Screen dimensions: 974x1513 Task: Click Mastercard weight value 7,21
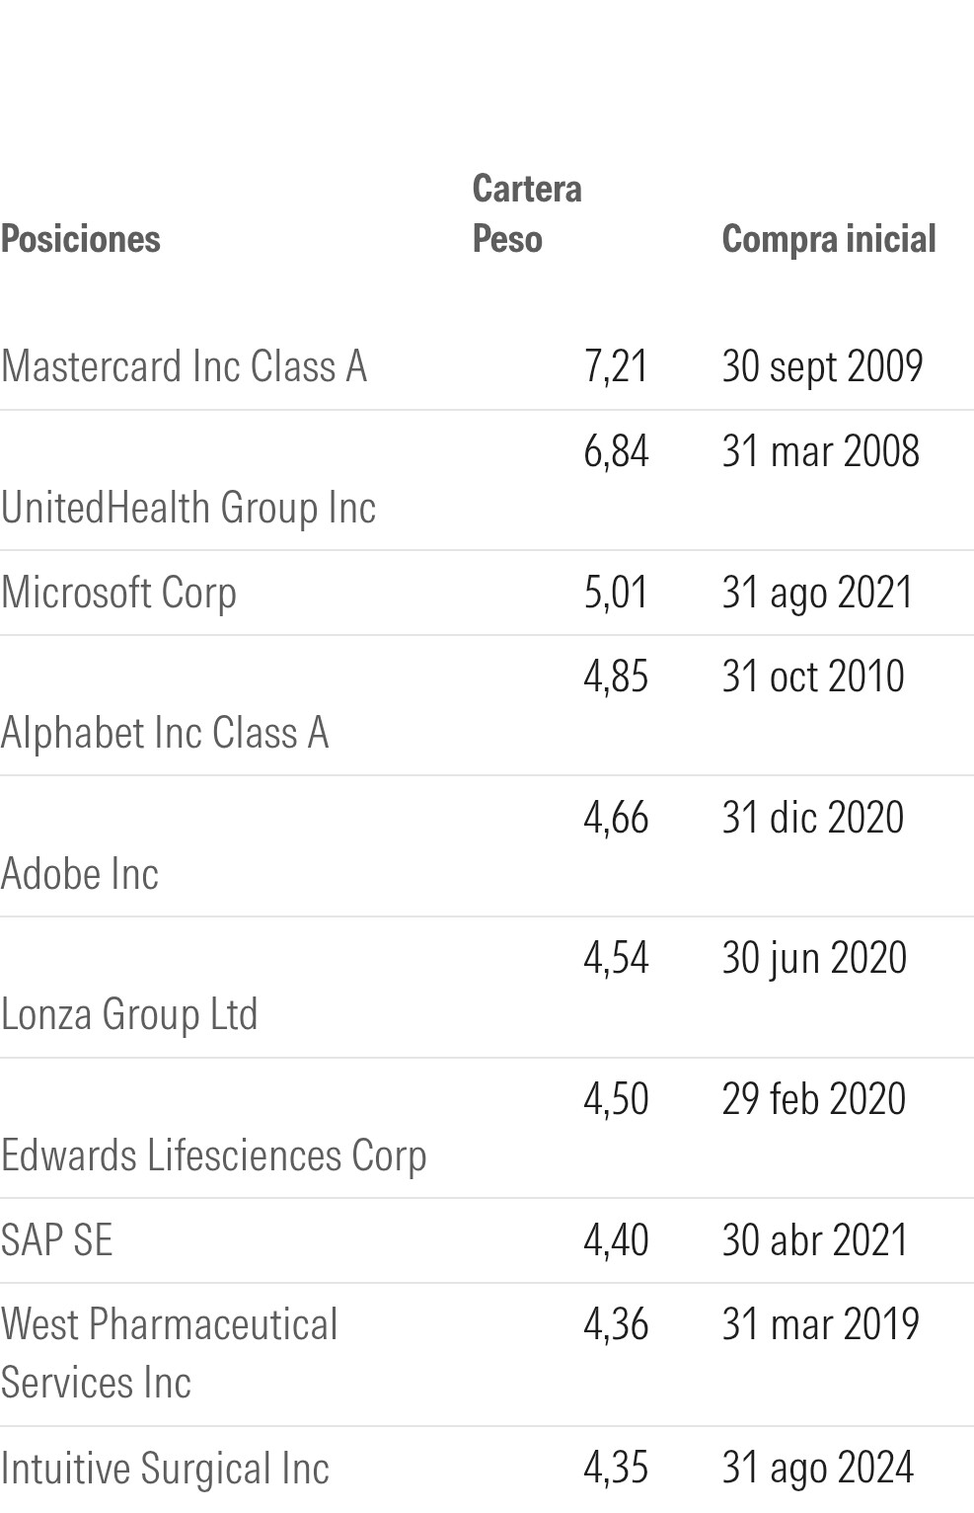click(616, 366)
